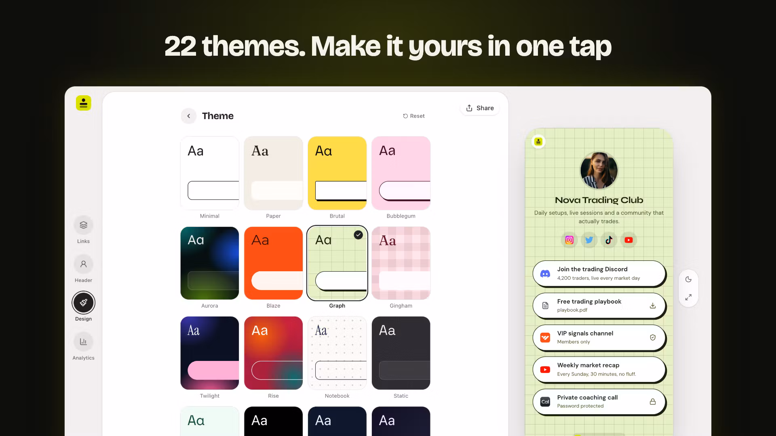Choose the Minimal theme card
The height and width of the screenshot is (436, 776).
pyautogui.click(x=209, y=173)
